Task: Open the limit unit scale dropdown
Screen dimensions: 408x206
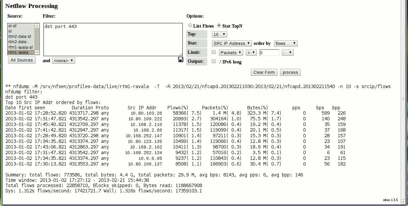Action: click(288, 52)
